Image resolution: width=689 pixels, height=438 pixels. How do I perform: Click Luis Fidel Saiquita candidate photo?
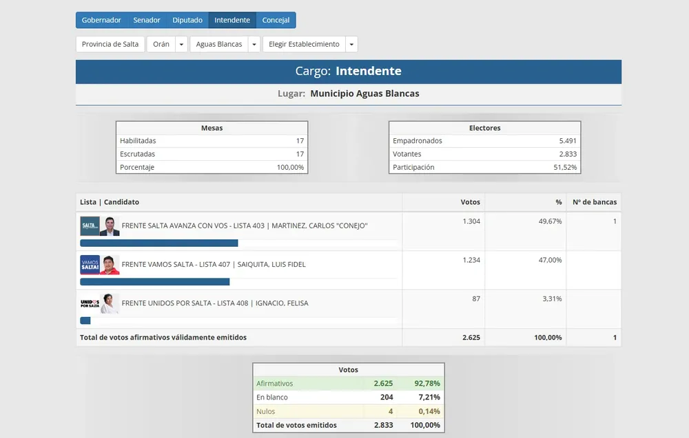point(110,265)
